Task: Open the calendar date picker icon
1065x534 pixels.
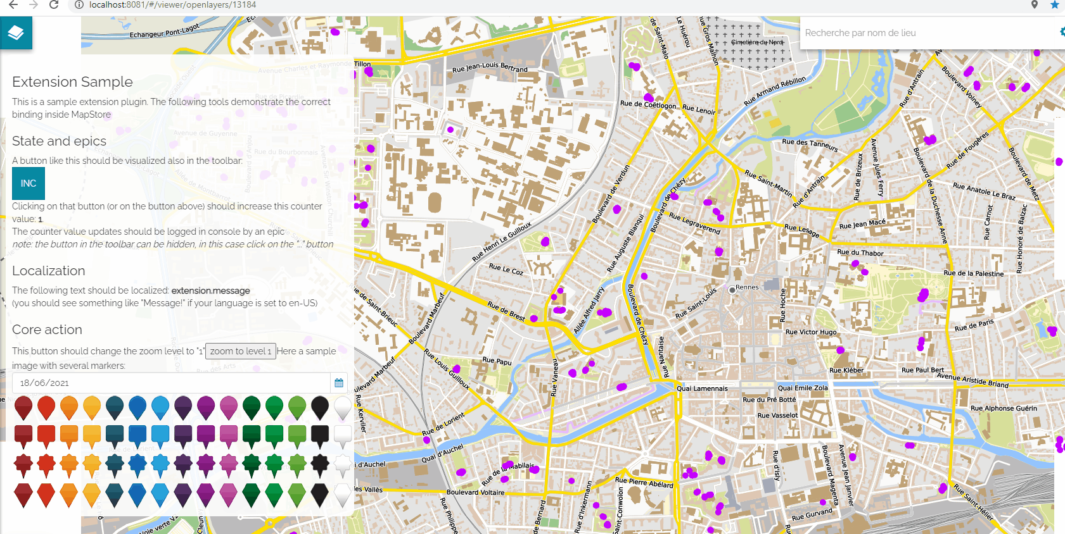Action: coord(339,383)
